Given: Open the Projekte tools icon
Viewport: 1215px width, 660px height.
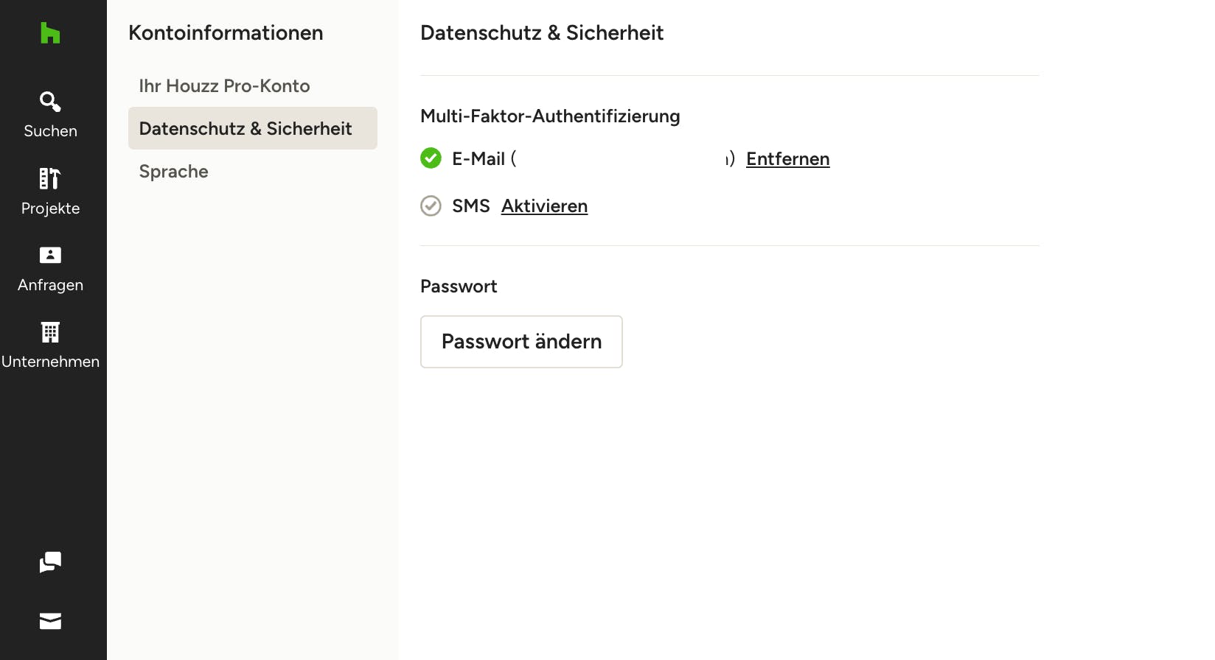Looking at the screenshot, I should point(50,178).
